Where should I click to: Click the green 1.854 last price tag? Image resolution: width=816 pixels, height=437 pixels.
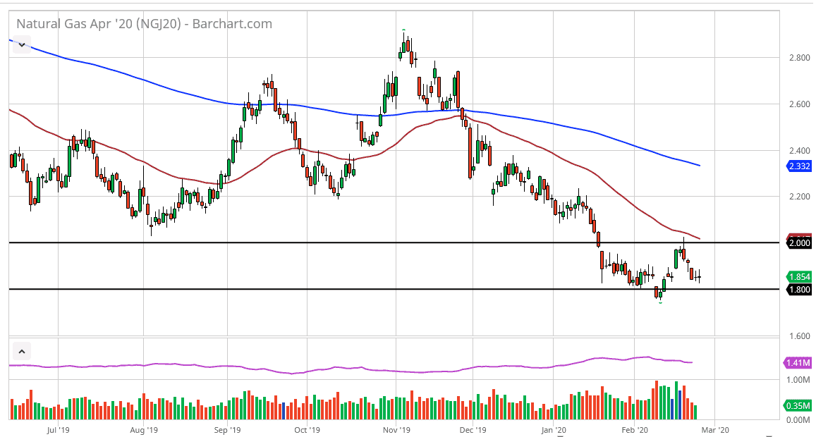pyautogui.click(x=799, y=277)
